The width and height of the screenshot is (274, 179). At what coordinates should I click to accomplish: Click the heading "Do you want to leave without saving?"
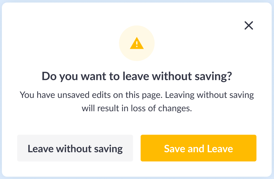pos(137,76)
